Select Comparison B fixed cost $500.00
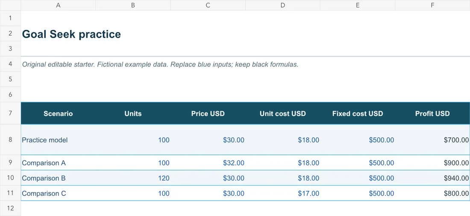Image resolution: width=470 pixels, height=216 pixels. tap(358, 178)
